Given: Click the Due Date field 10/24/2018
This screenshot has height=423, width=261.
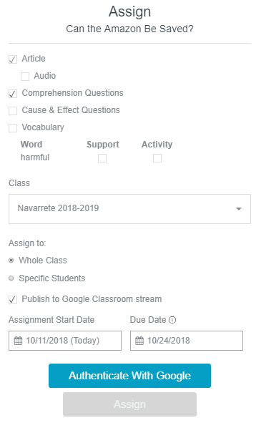Looking at the screenshot, I should click(187, 341).
